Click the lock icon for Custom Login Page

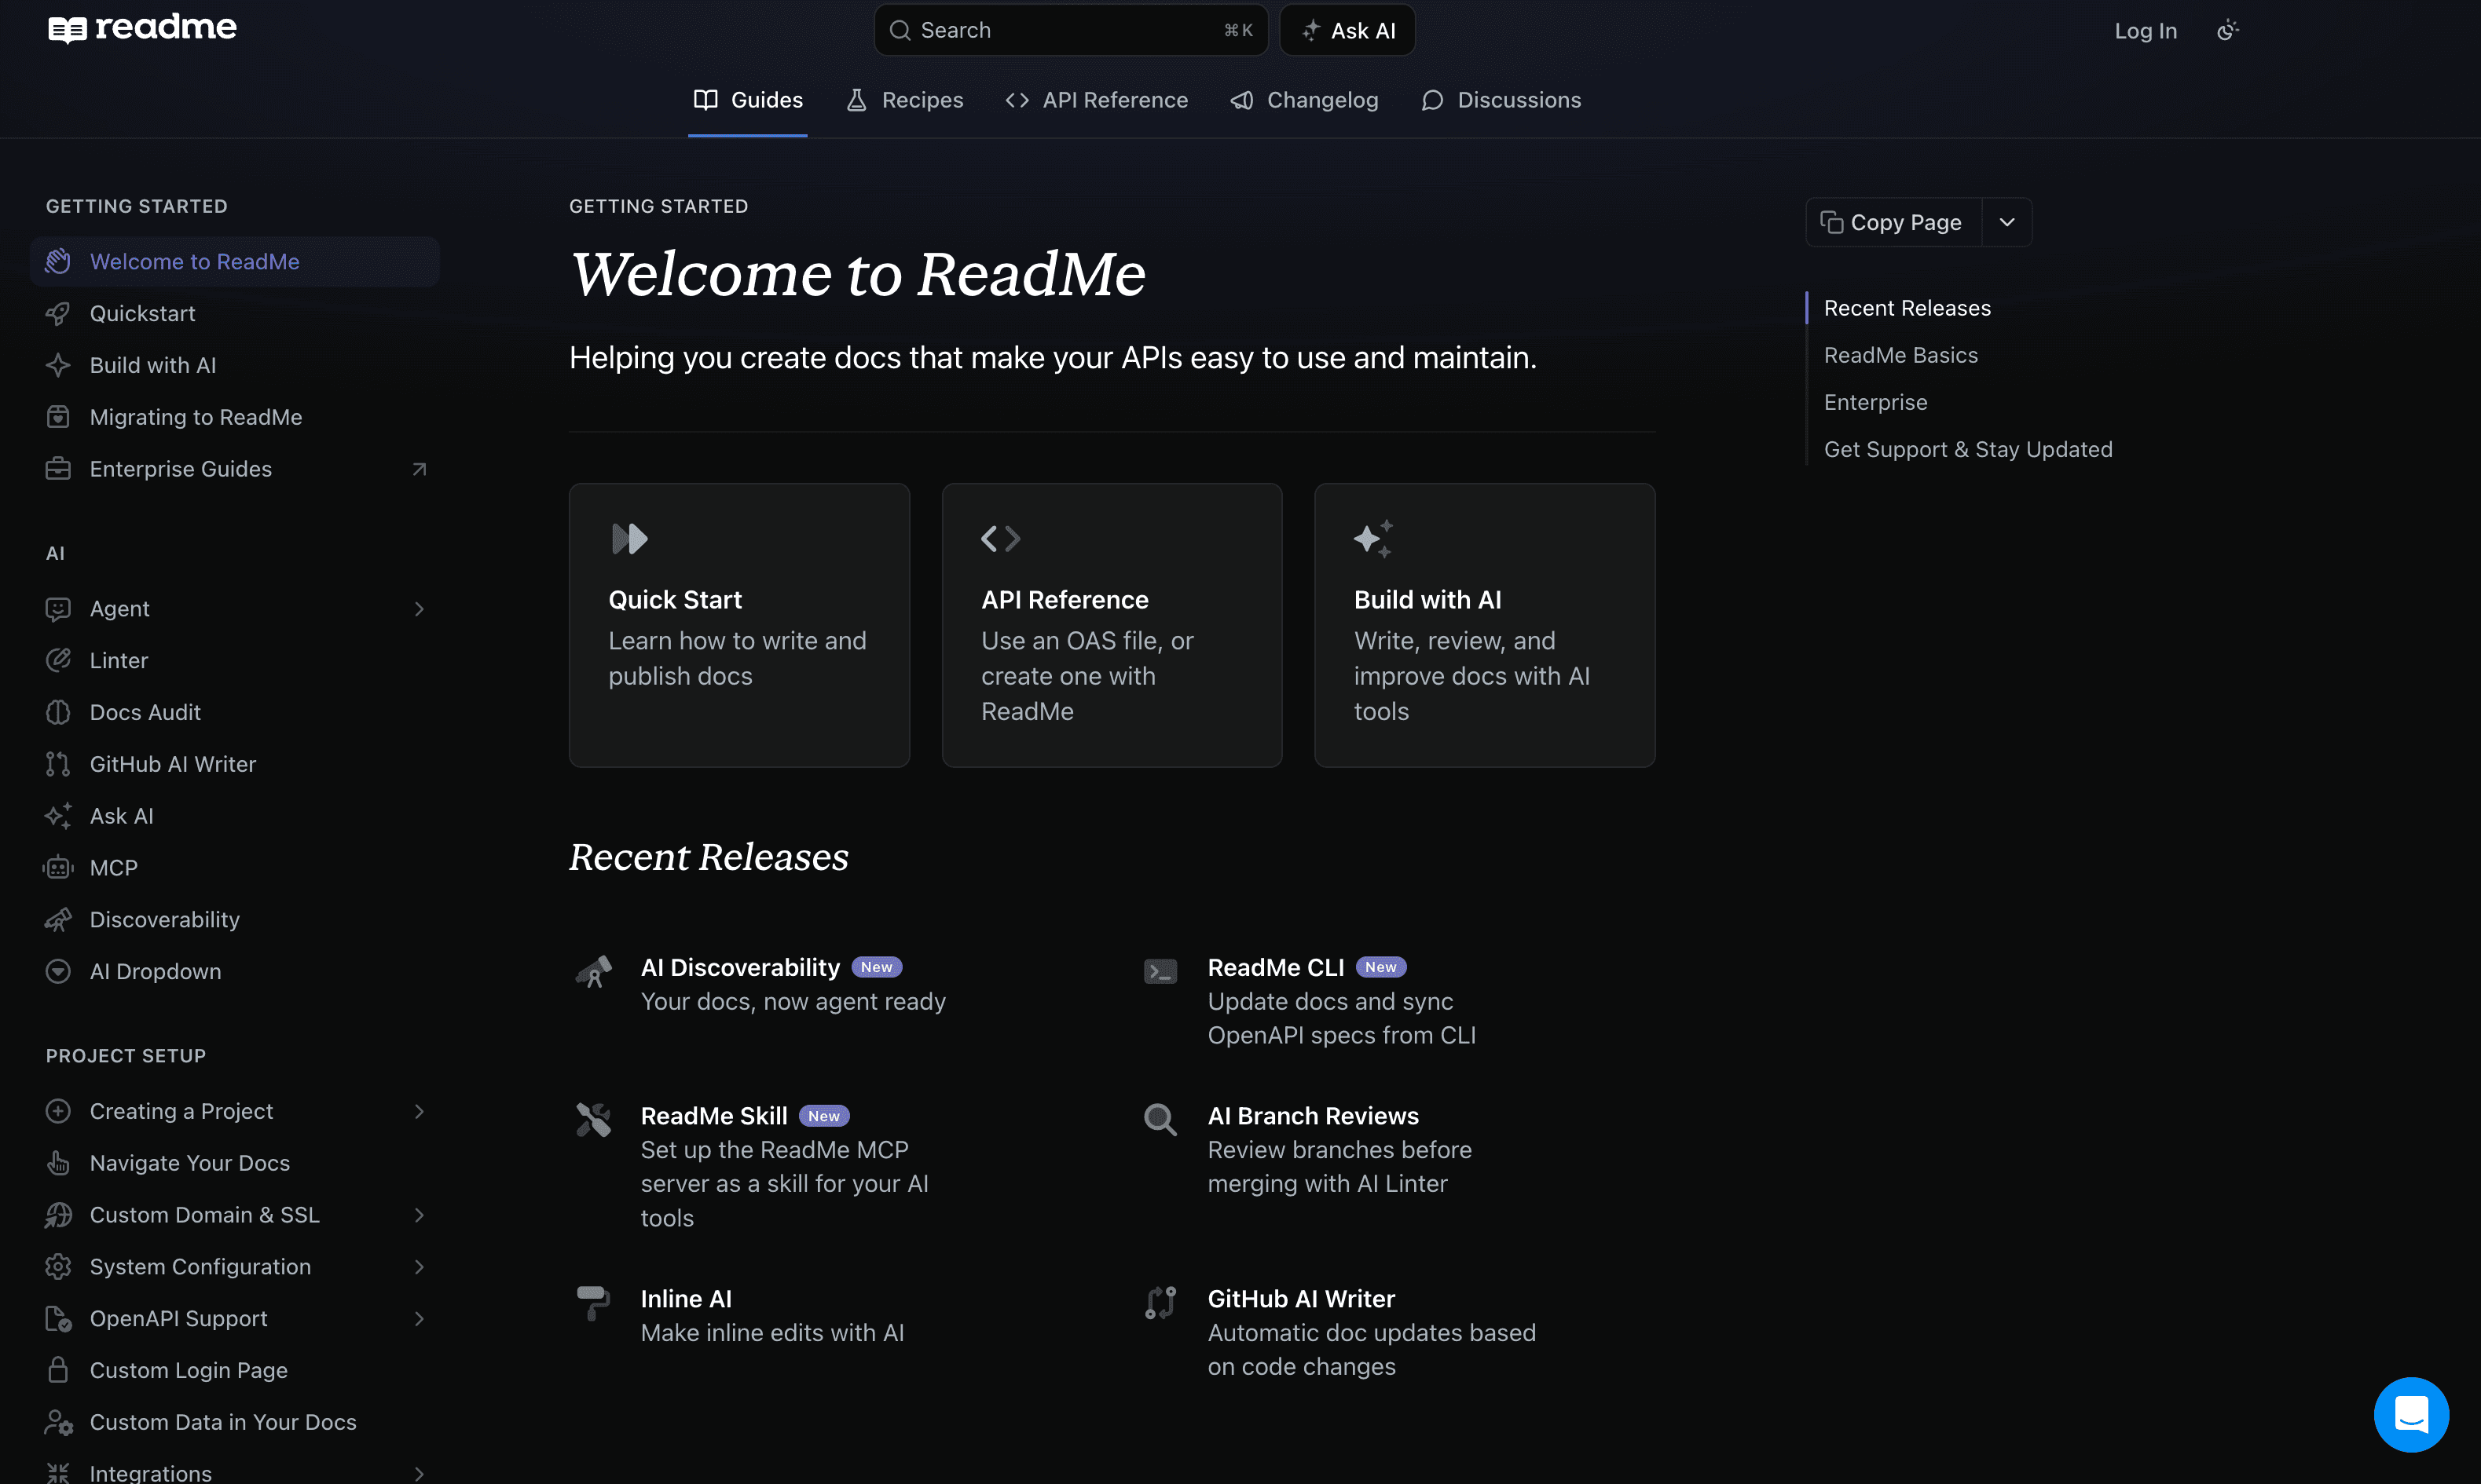pyautogui.click(x=58, y=1370)
